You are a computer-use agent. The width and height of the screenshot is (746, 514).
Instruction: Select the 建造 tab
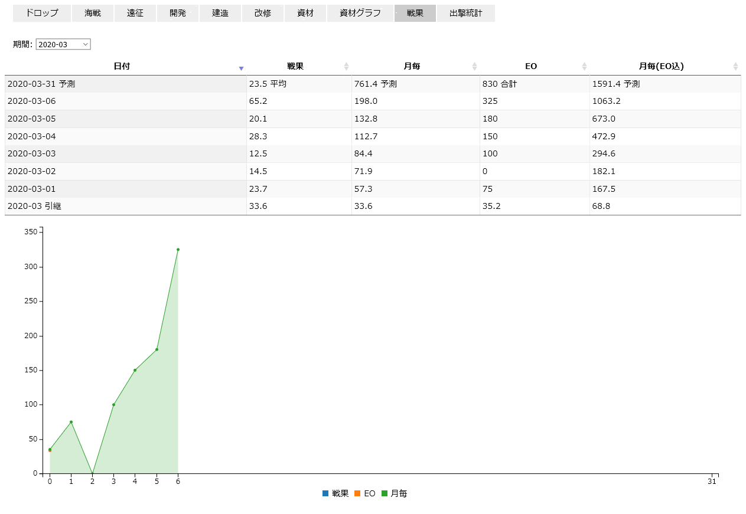click(220, 13)
